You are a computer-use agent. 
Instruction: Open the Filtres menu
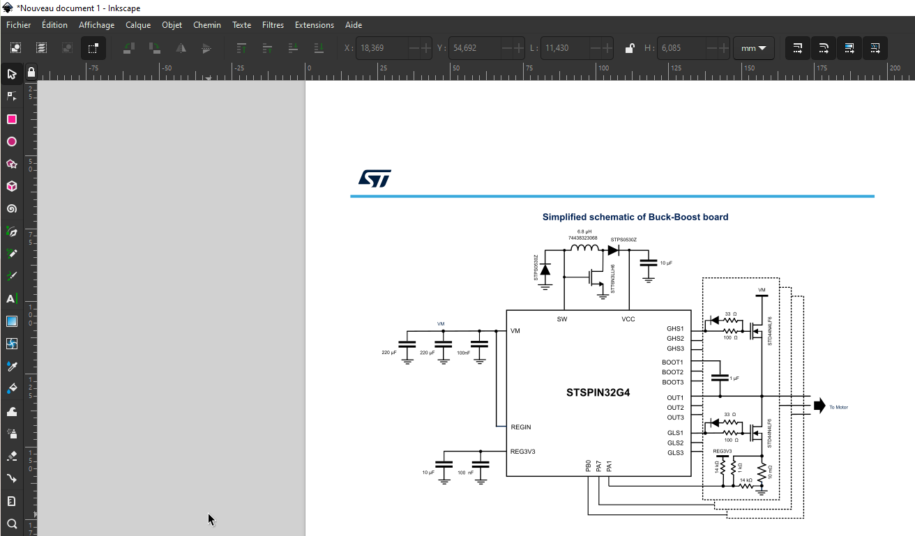point(273,25)
